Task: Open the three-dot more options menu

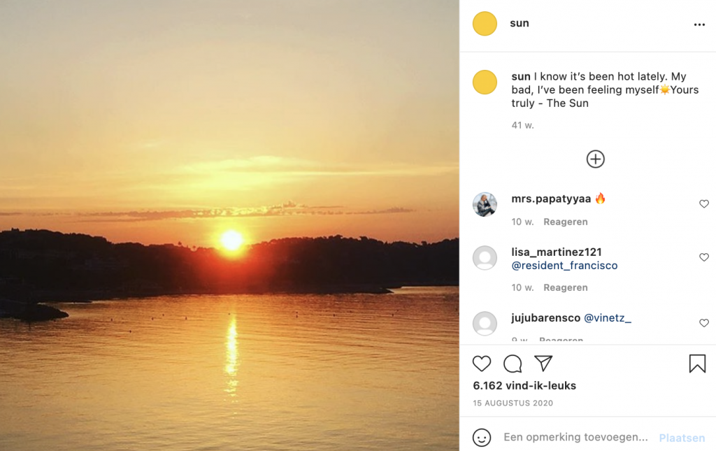Action: [699, 24]
